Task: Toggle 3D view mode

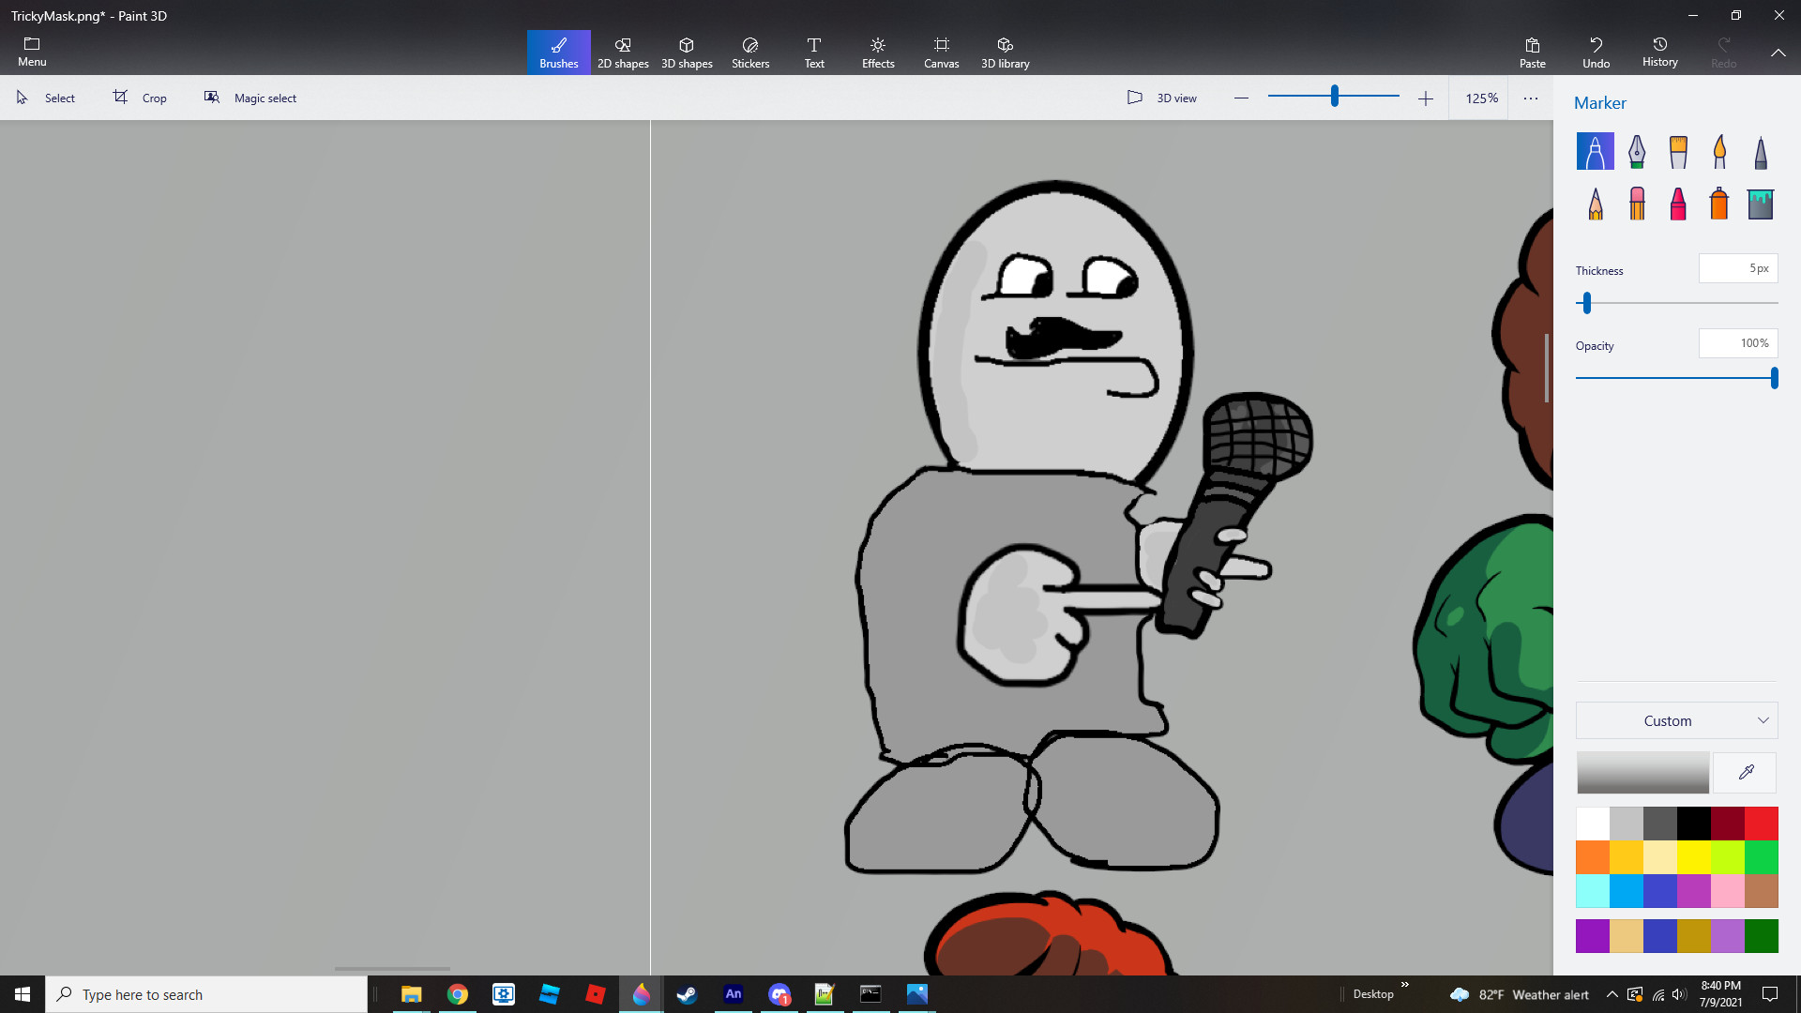Action: coord(1162,98)
